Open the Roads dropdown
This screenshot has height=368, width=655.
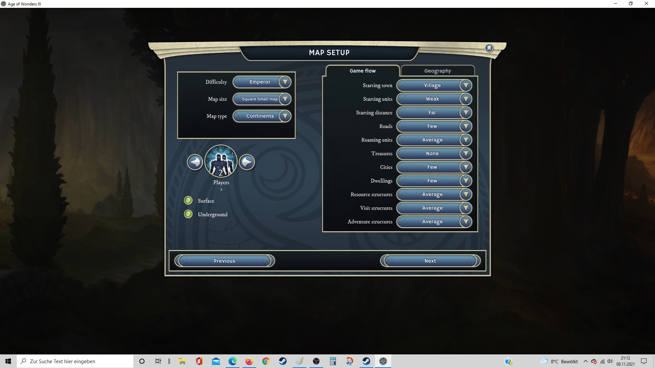click(x=434, y=126)
